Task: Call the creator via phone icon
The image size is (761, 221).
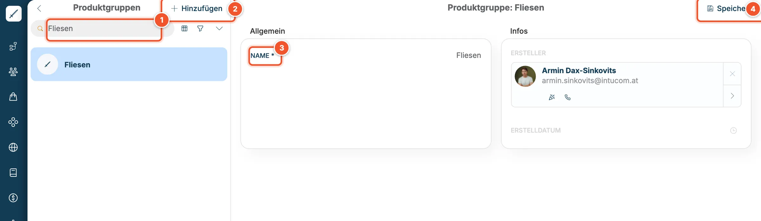Action: tap(568, 97)
